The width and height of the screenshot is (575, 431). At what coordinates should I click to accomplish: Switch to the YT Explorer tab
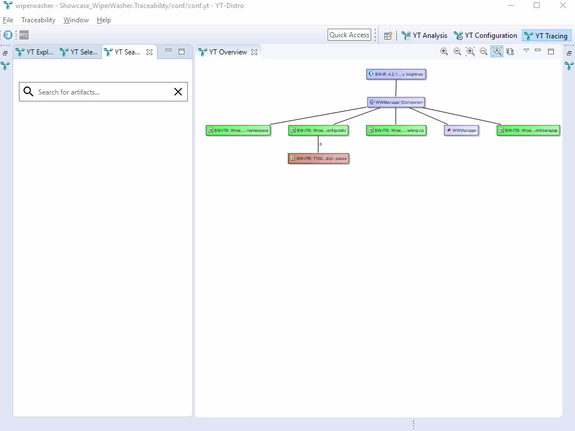[35, 52]
